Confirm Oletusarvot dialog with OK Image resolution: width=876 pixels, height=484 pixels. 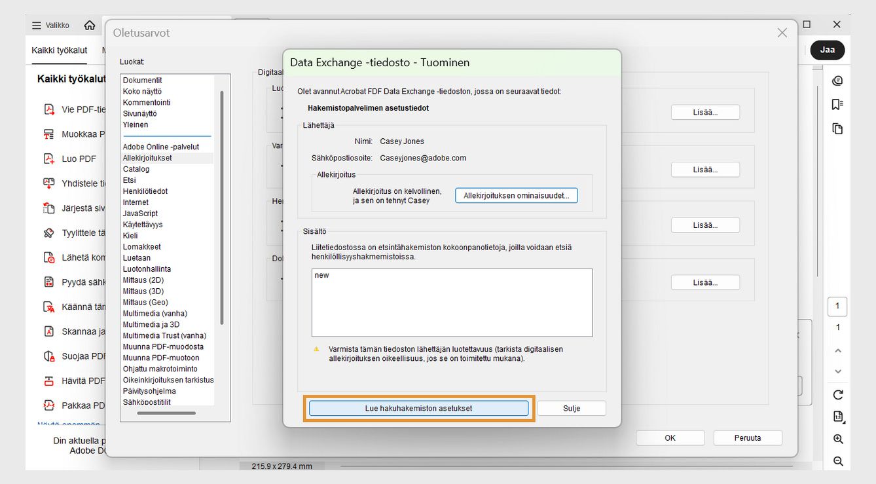point(670,438)
